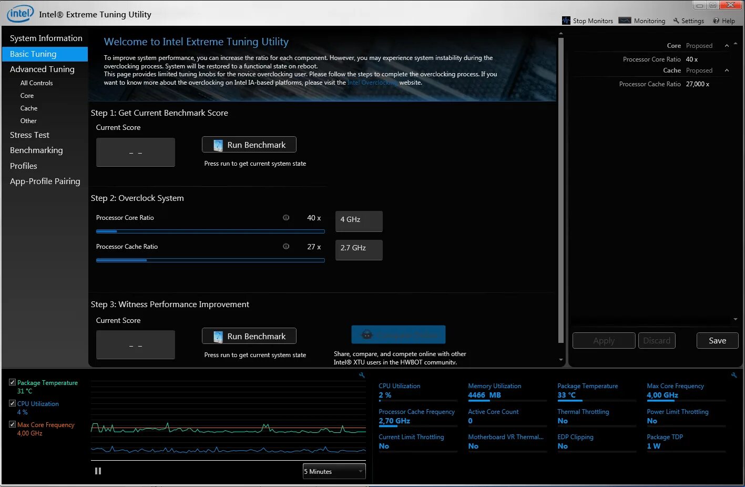745x487 pixels.
Task: Click the EDP Clipping tile
Action: click(596, 442)
